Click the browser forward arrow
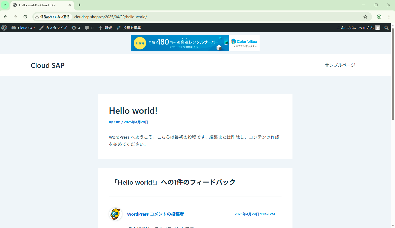This screenshot has width=395, height=228. pos(15,17)
